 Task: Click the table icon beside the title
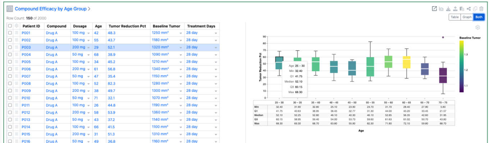(x=10, y=9)
